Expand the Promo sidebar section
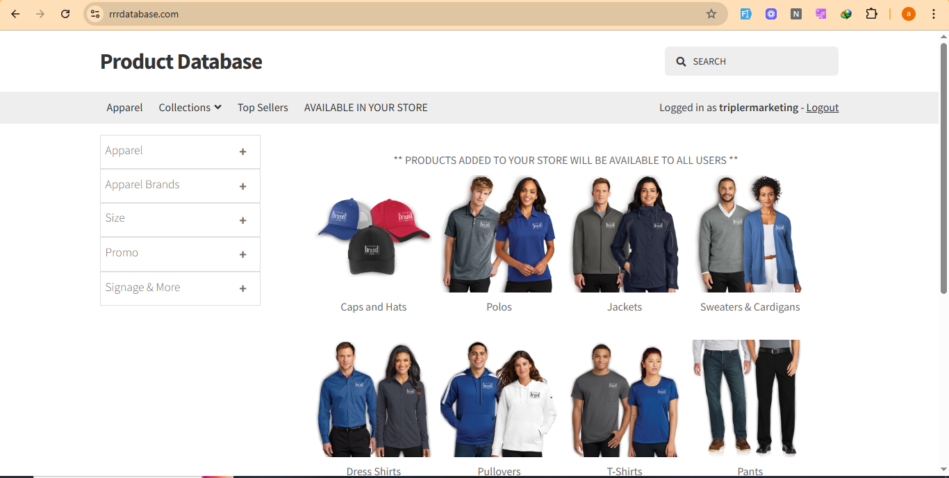The width and height of the screenshot is (949, 478). [242, 254]
